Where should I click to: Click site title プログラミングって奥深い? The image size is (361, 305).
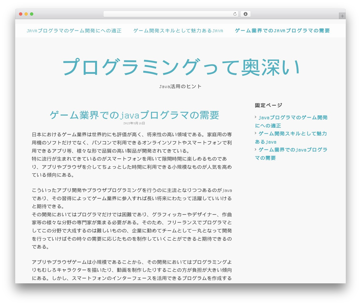[x=180, y=68]
